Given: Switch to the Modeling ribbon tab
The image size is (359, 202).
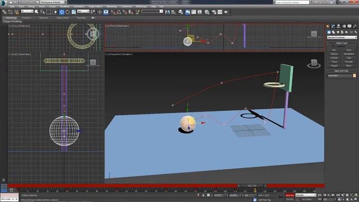Looking at the screenshot, I should click(x=11, y=17).
